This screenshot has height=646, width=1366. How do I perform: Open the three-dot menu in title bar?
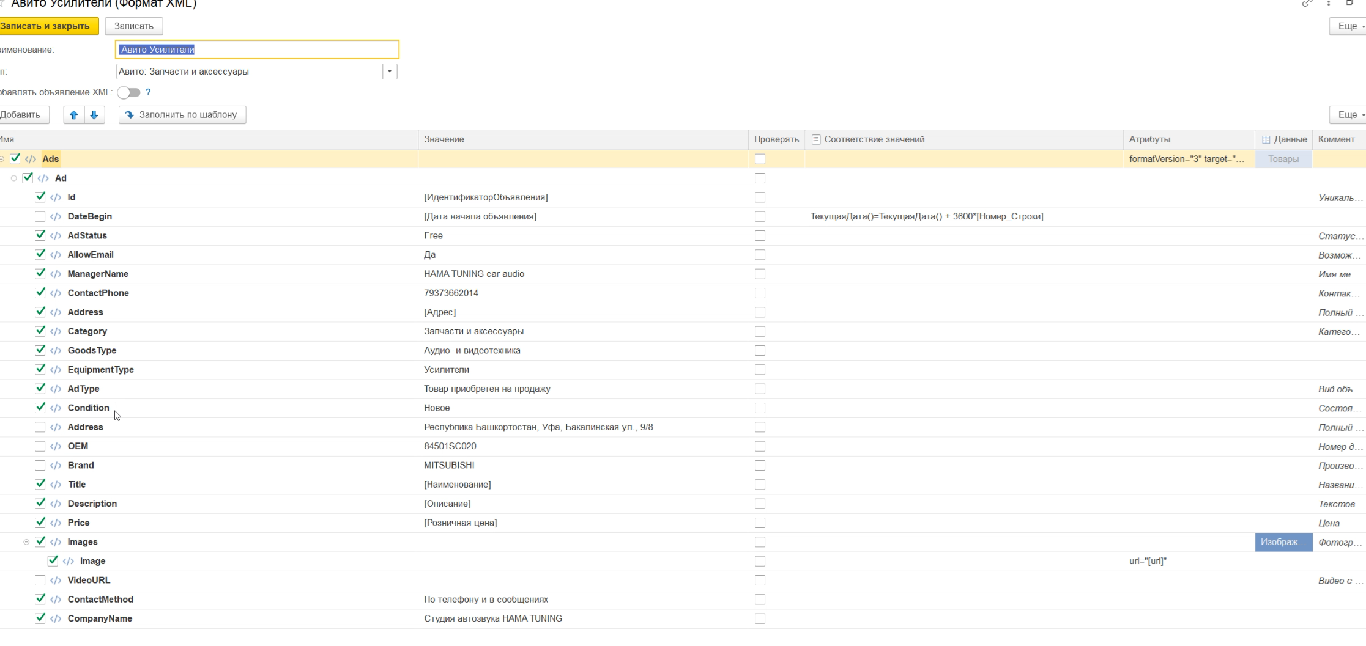[x=1329, y=4]
